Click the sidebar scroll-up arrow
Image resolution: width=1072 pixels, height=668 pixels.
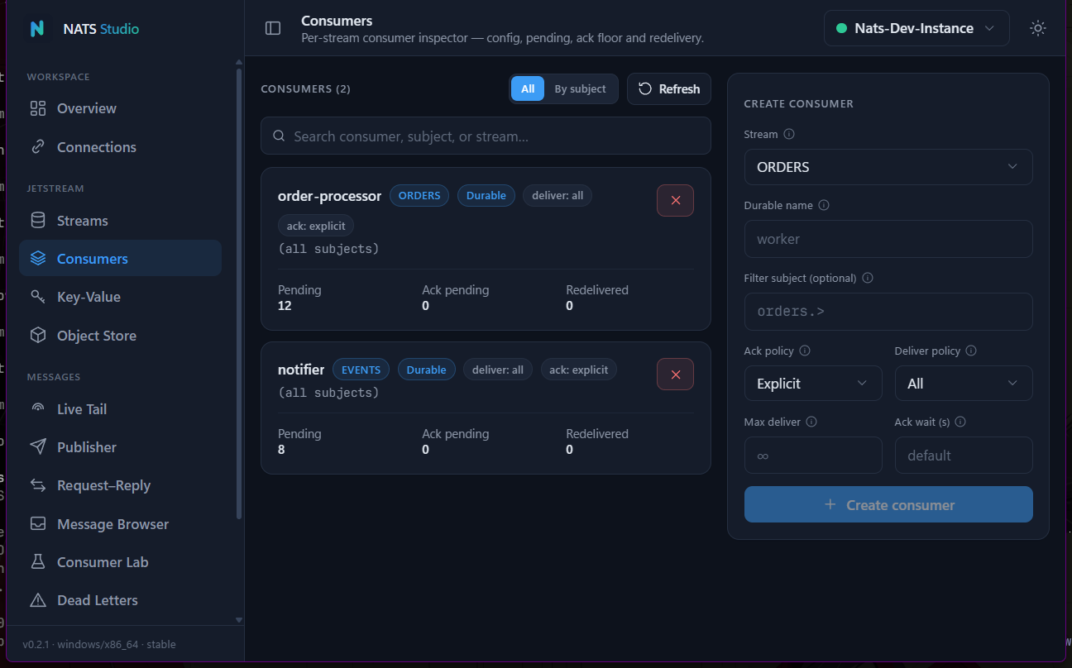pyautogui.click(x=239, y=62)
